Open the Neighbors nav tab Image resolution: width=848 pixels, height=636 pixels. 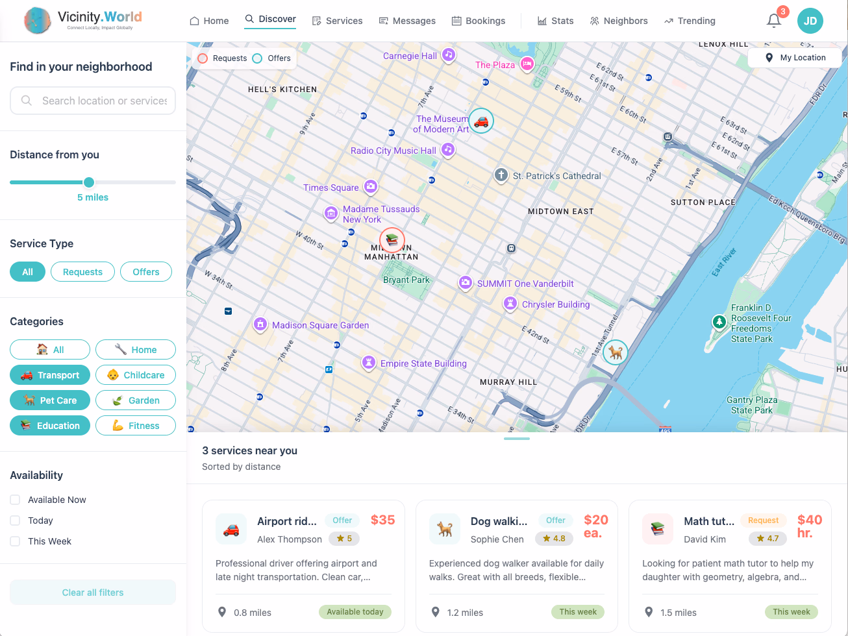(x=619, y=21)
